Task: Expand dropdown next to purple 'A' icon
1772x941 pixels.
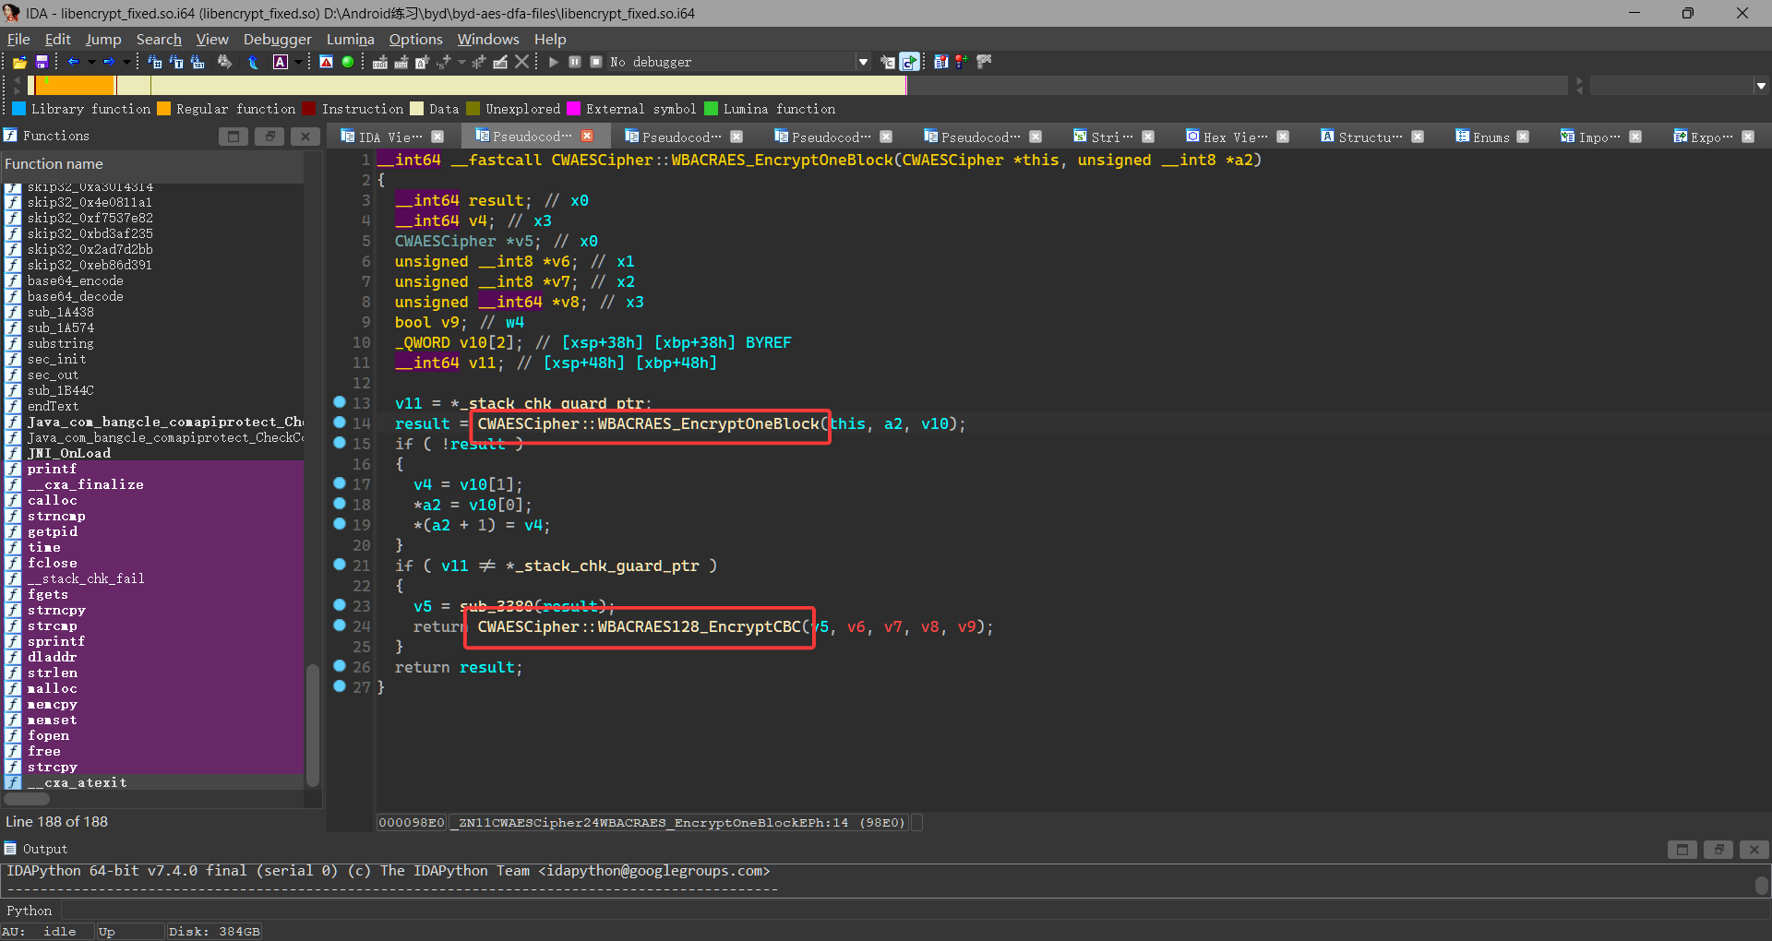Action: point(298,62)
